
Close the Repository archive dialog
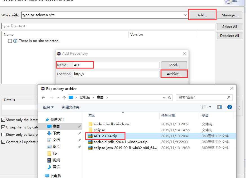232,88
